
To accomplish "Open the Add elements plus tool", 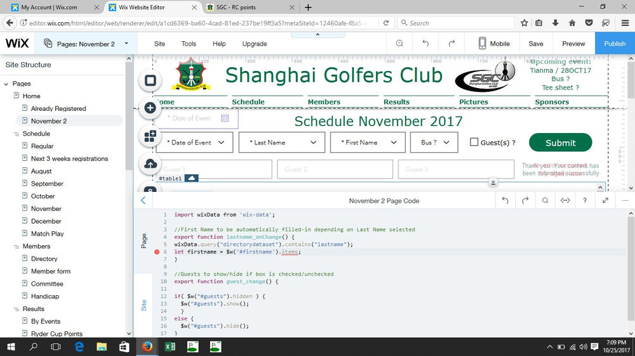I will point(150,108).
